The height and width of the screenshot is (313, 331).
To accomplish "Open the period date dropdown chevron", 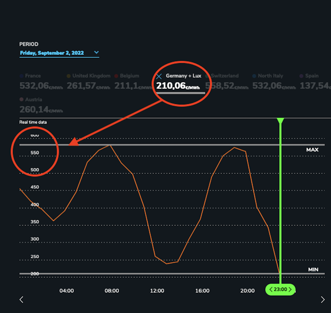I will tap(96, 53).
